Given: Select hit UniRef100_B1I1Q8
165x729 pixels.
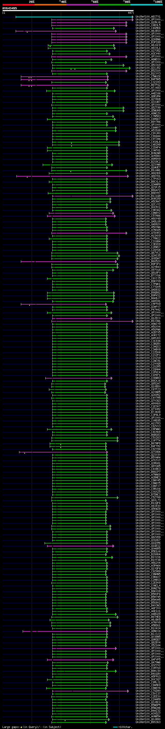Looking at the screenshot, I should (148, 196).
